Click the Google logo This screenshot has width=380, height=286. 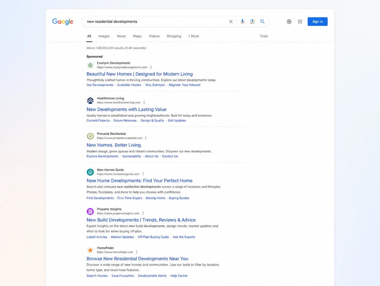(63, 21)
